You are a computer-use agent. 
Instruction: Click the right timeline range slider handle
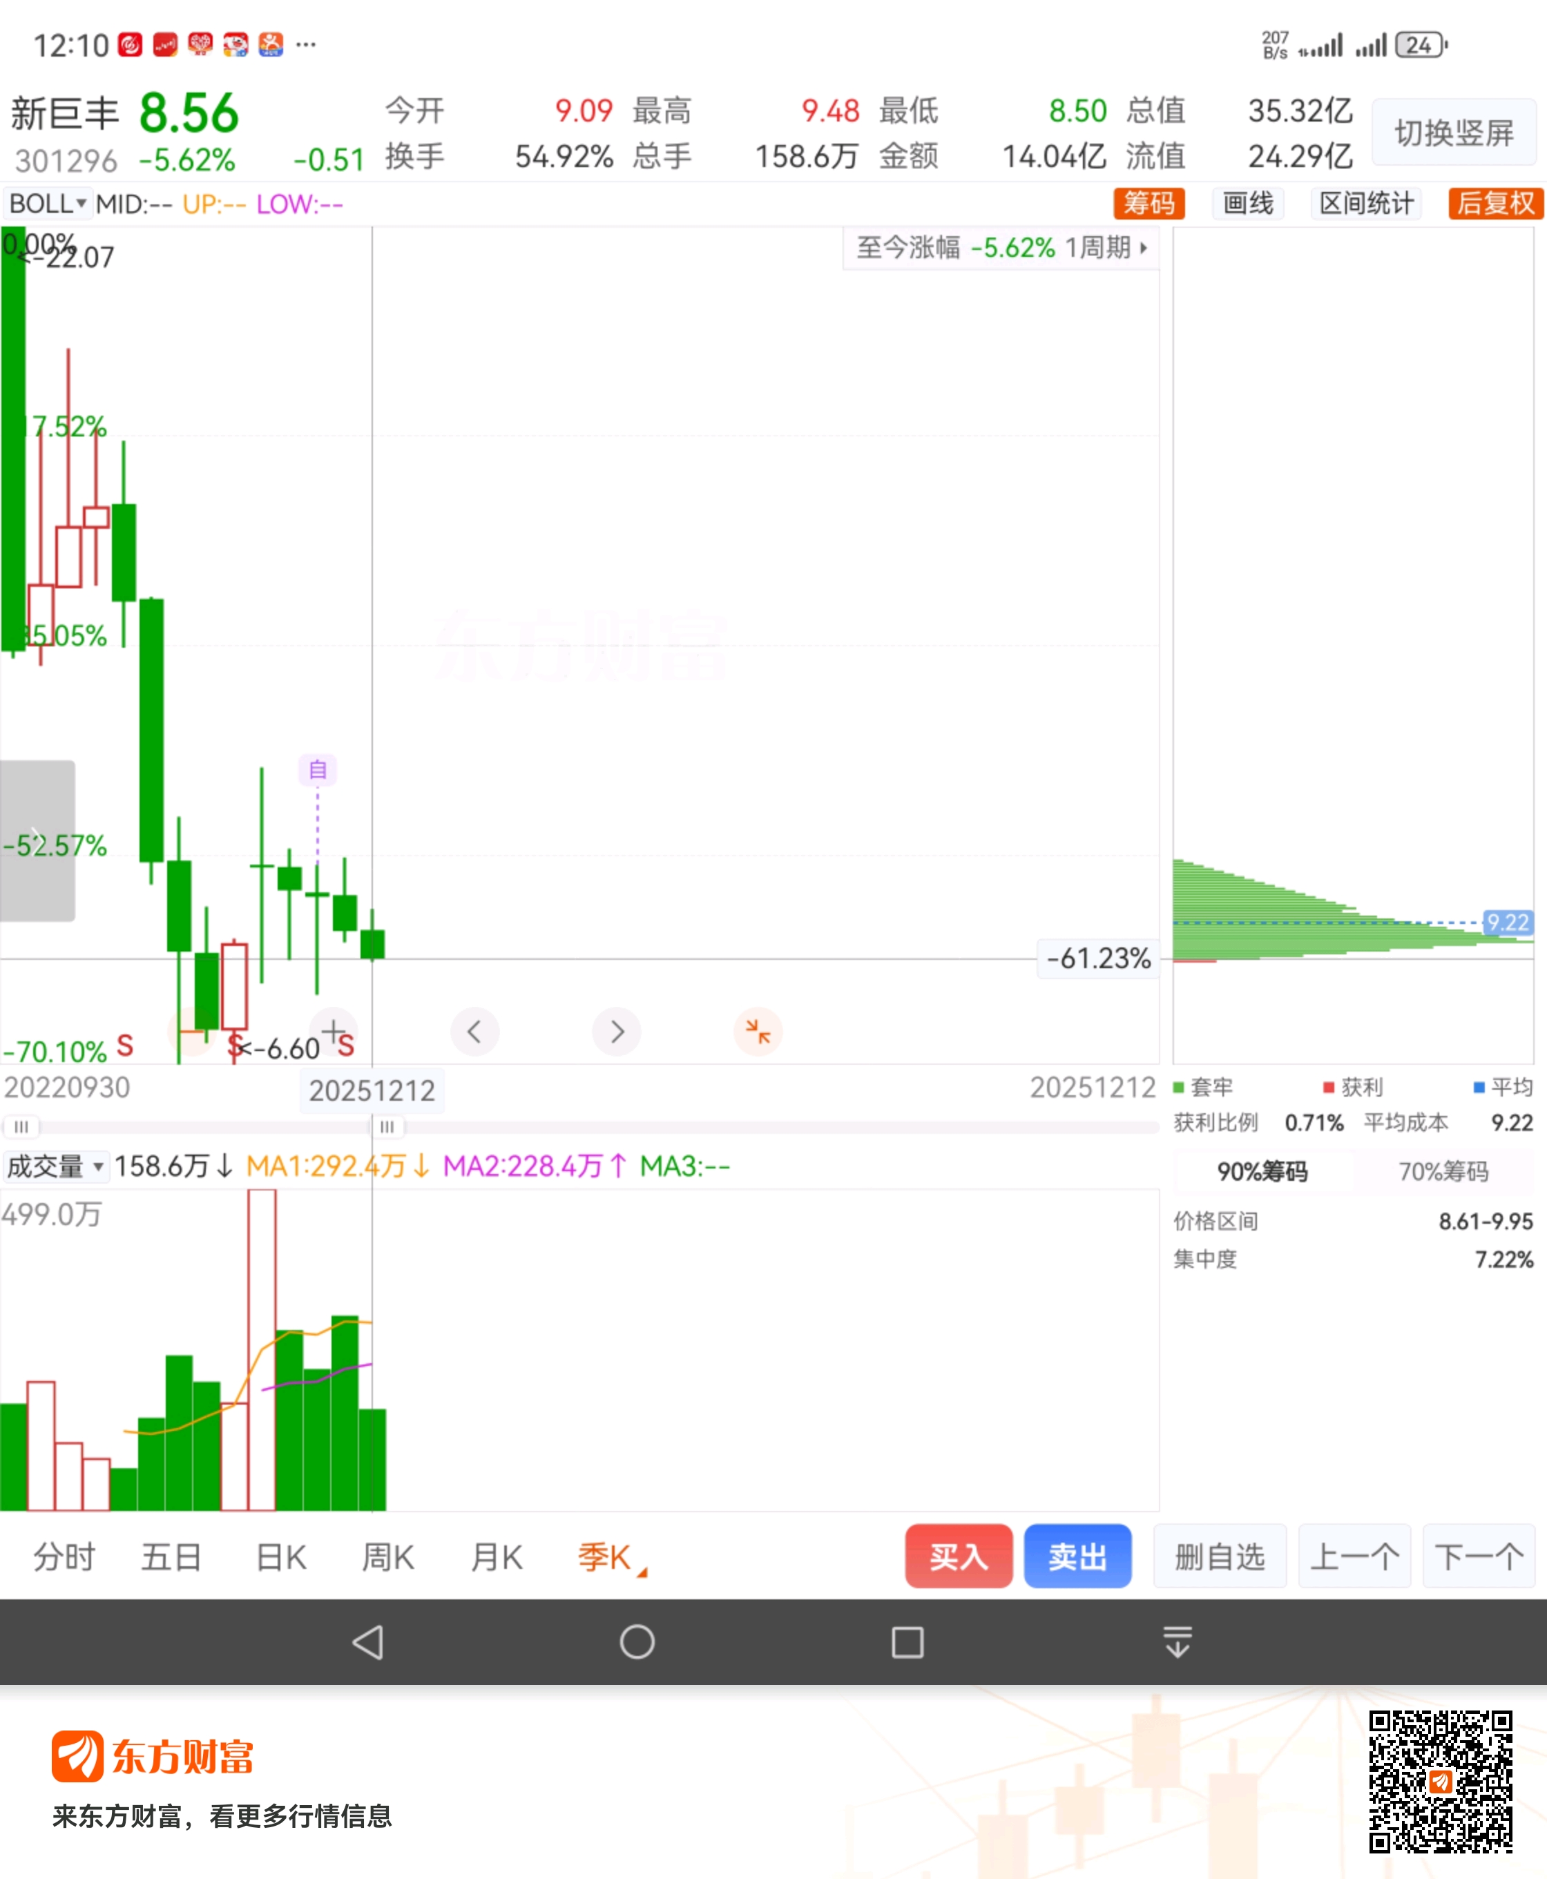tap(387, 1127)
